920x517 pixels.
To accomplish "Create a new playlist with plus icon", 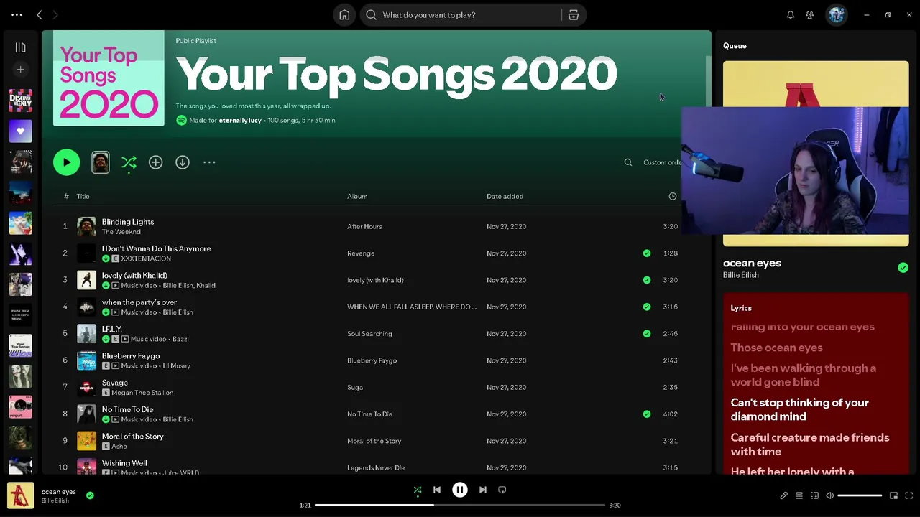I will (20, 70).
